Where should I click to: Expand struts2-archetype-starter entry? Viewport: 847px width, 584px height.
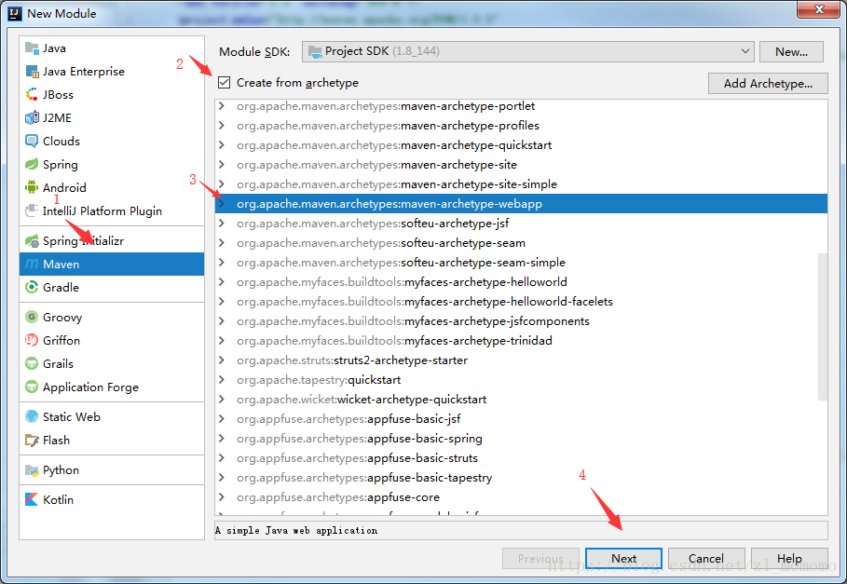(x=222, y=360)
